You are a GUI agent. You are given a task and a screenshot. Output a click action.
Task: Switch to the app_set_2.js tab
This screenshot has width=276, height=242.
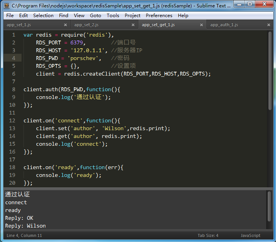[x=87, y=25]
